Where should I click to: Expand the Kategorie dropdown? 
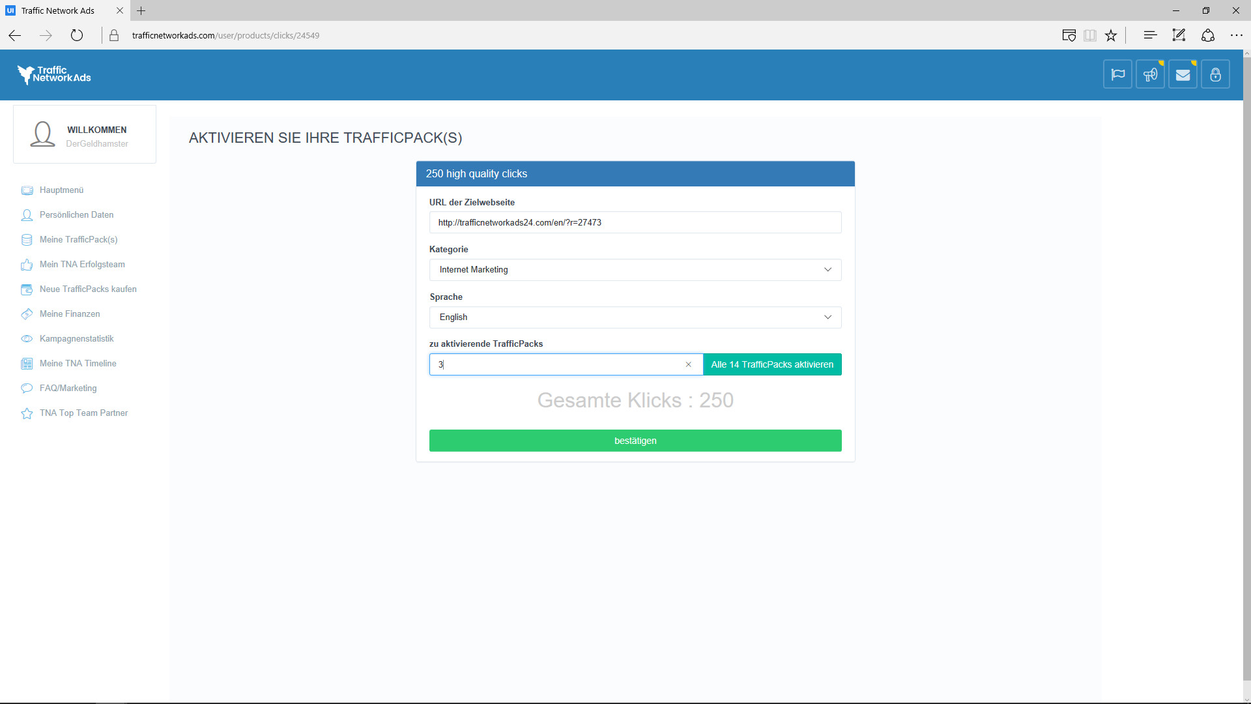[x=635, y=270]
